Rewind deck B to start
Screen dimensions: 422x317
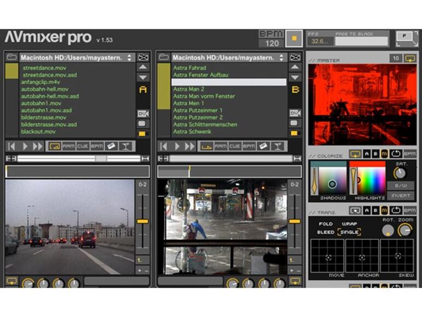[163, 146]
